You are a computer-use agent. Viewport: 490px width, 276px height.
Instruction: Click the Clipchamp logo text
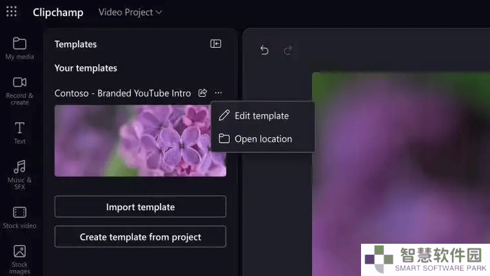(58, 12)
